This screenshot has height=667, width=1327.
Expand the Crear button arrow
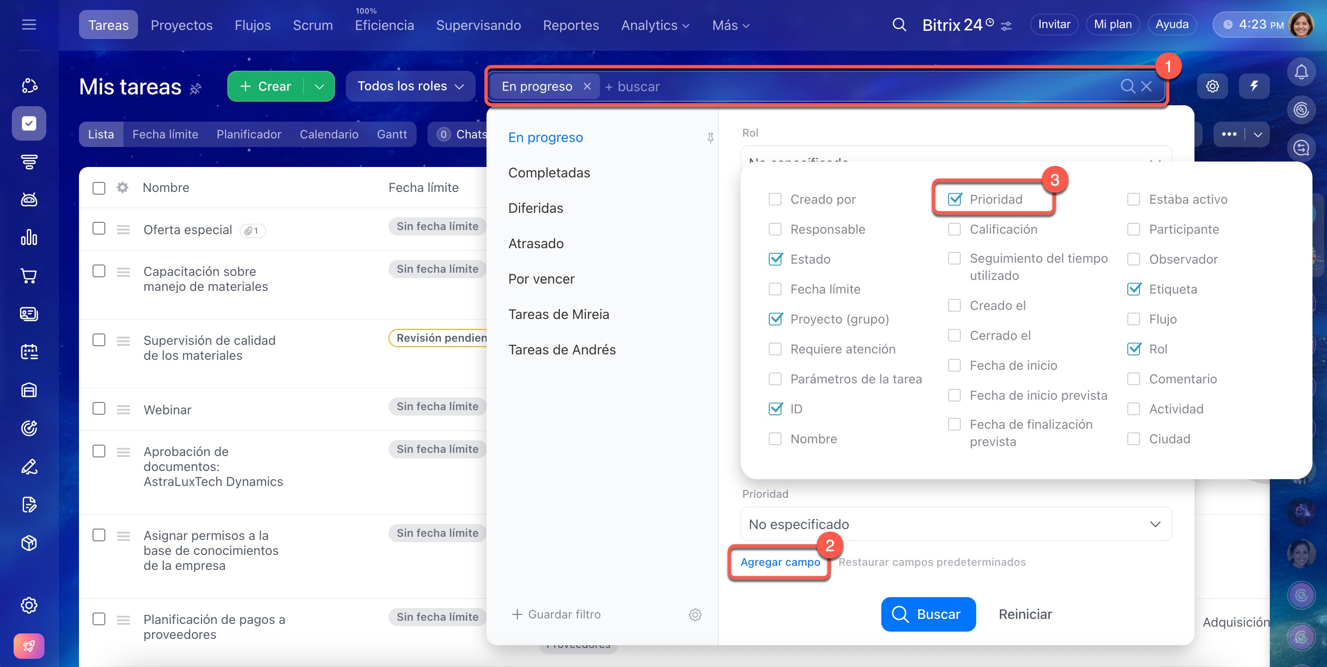click(319, 87)
